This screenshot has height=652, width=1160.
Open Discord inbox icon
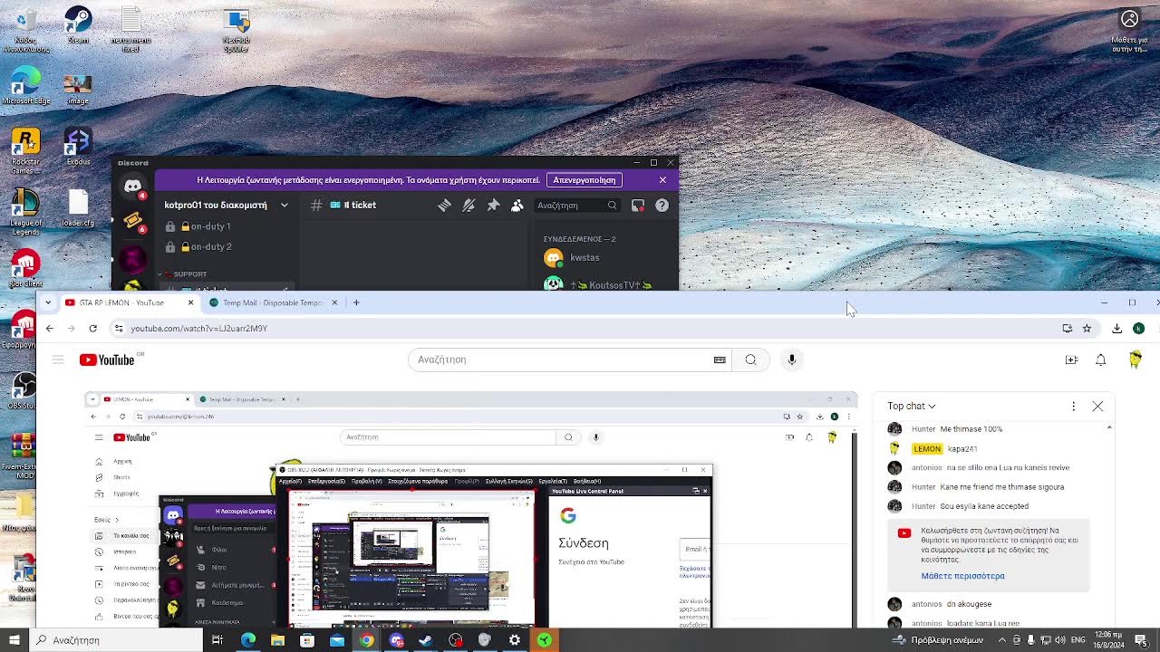point(638,206)
